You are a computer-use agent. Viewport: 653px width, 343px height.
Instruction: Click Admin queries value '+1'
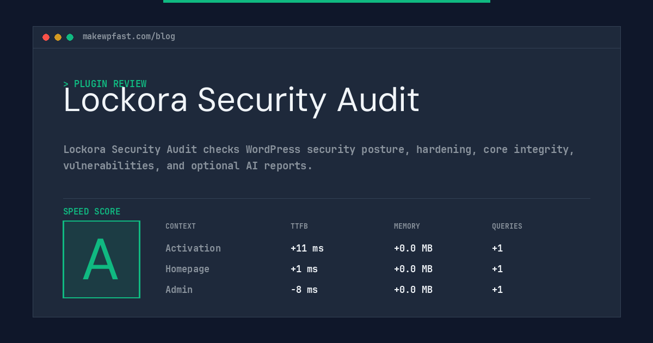click(497, 290)
